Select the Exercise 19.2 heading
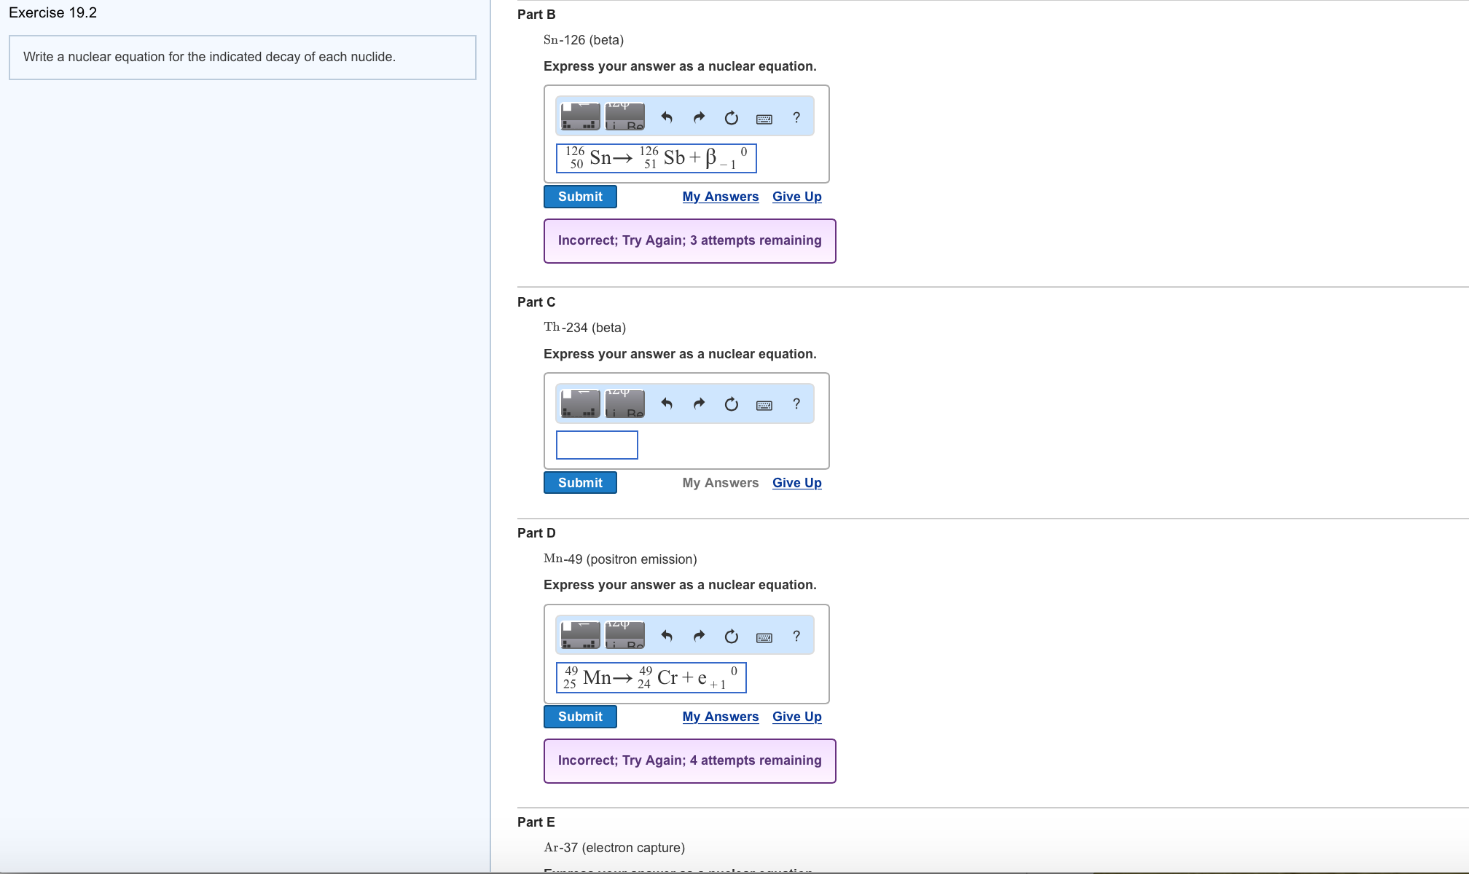The height and width of the screenshot is (874, 1469). click(x=52, y=13)
